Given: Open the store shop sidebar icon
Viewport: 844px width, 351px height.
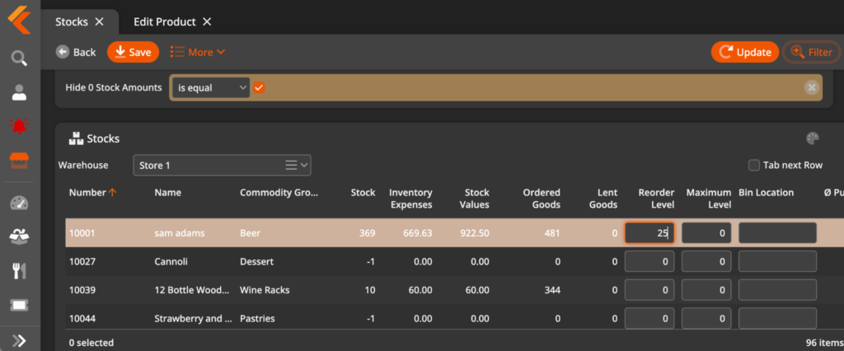Looking at the screenshot, I should click(20, 161).
